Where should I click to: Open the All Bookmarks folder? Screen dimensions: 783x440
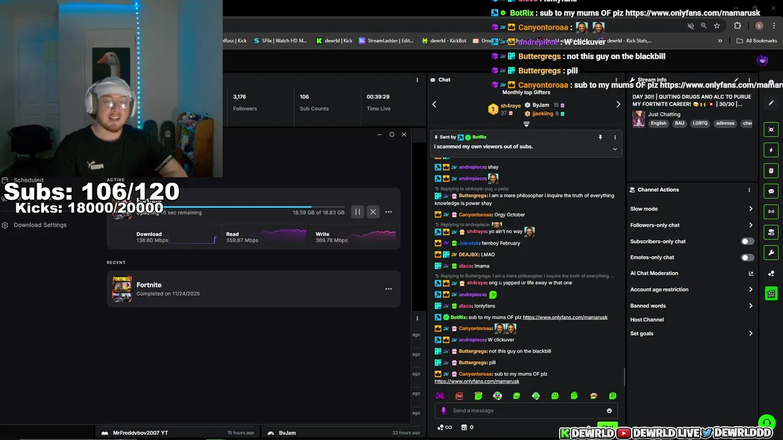pos(757,41)
